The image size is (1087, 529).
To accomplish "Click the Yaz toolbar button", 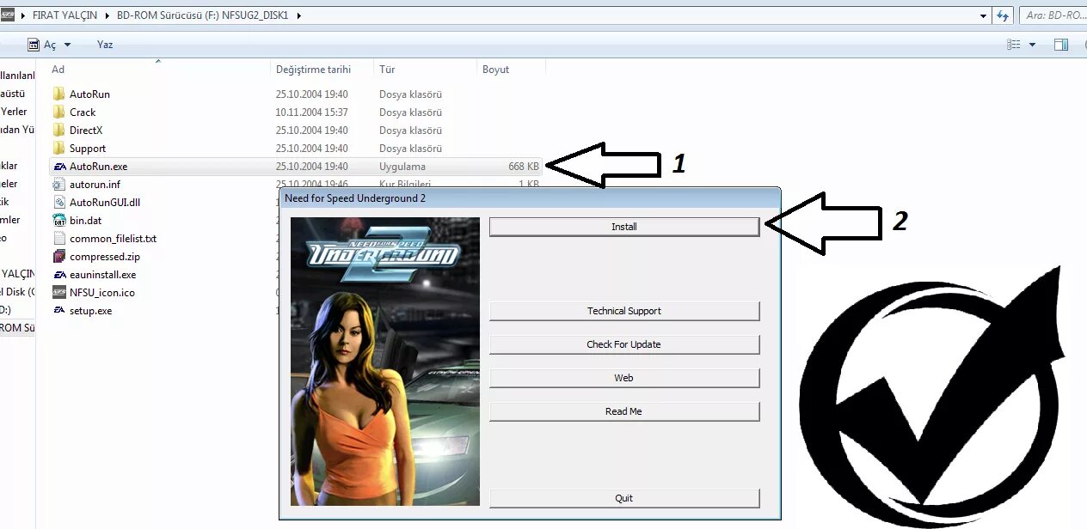I will click(x=105, y=45).
